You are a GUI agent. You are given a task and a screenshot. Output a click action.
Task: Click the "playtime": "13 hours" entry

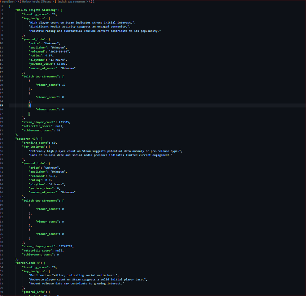tap(48, 60)
